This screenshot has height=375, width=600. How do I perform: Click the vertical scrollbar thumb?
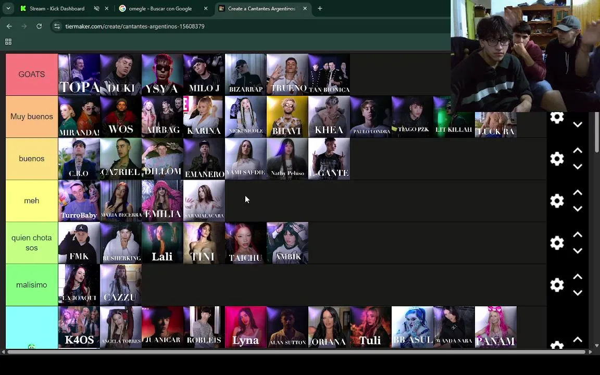pos(597,132)
